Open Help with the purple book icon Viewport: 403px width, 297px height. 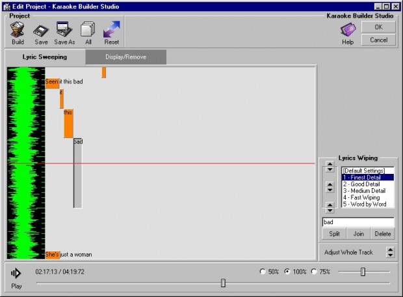click(348, 30)
